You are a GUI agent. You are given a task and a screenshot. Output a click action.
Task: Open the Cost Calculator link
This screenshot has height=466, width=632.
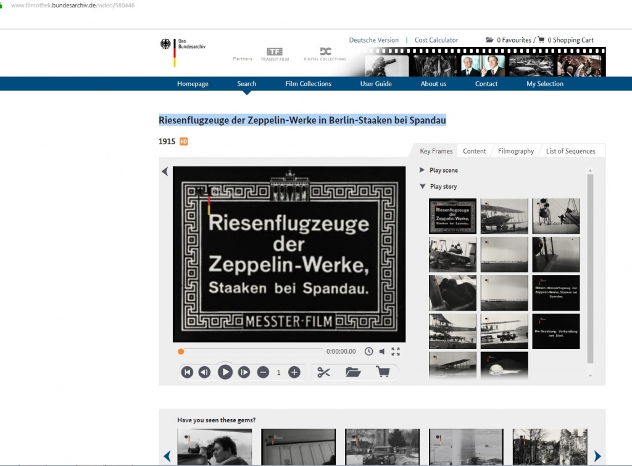(436, 40)
